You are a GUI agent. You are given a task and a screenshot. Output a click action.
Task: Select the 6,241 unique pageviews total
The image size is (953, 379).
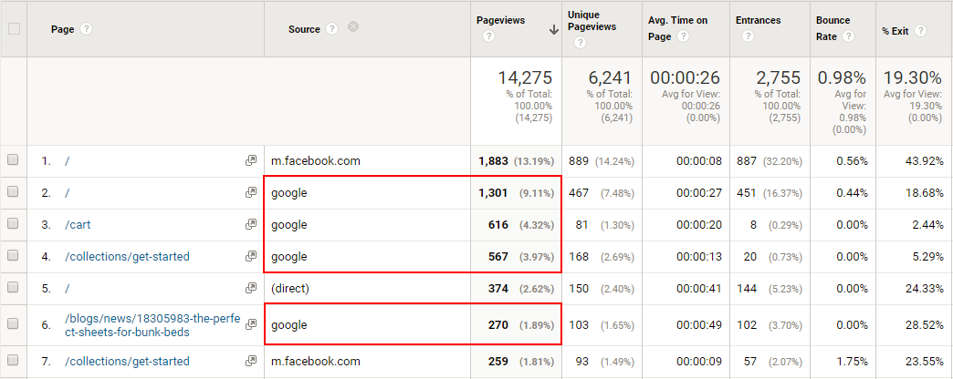(610, 77)
